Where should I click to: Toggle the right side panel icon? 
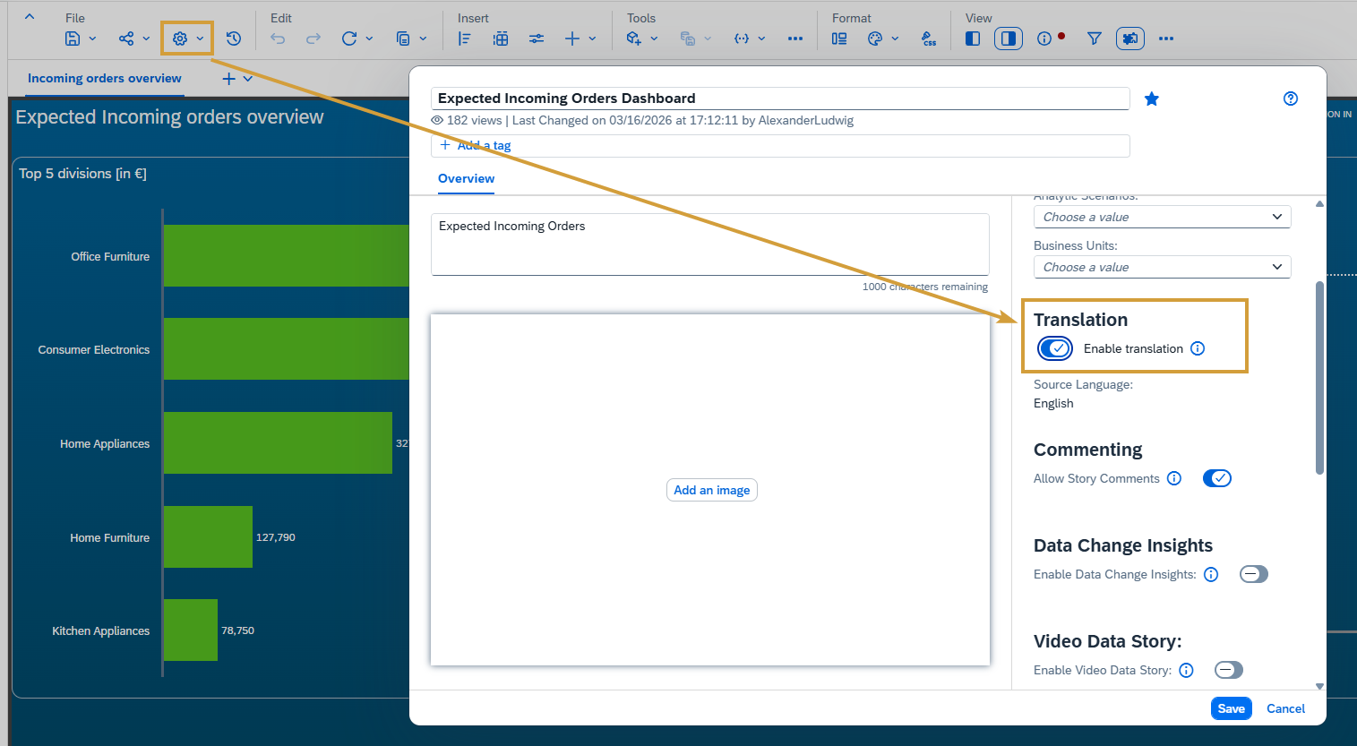pyautogui.click(x=1009, y=39)
